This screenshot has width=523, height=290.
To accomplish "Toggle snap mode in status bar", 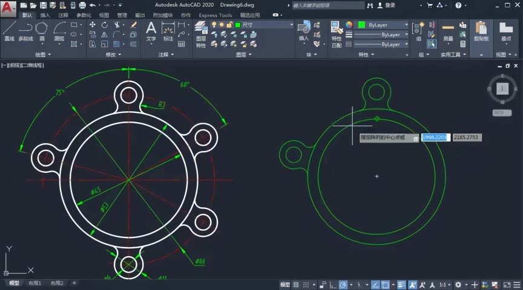I will click(306, 285).
